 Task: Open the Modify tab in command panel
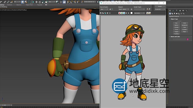[x=173, y=11]
